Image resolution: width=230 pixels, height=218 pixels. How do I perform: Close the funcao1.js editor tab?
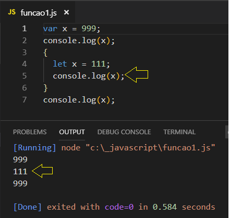pyautogui.click(x=66, y=12)
